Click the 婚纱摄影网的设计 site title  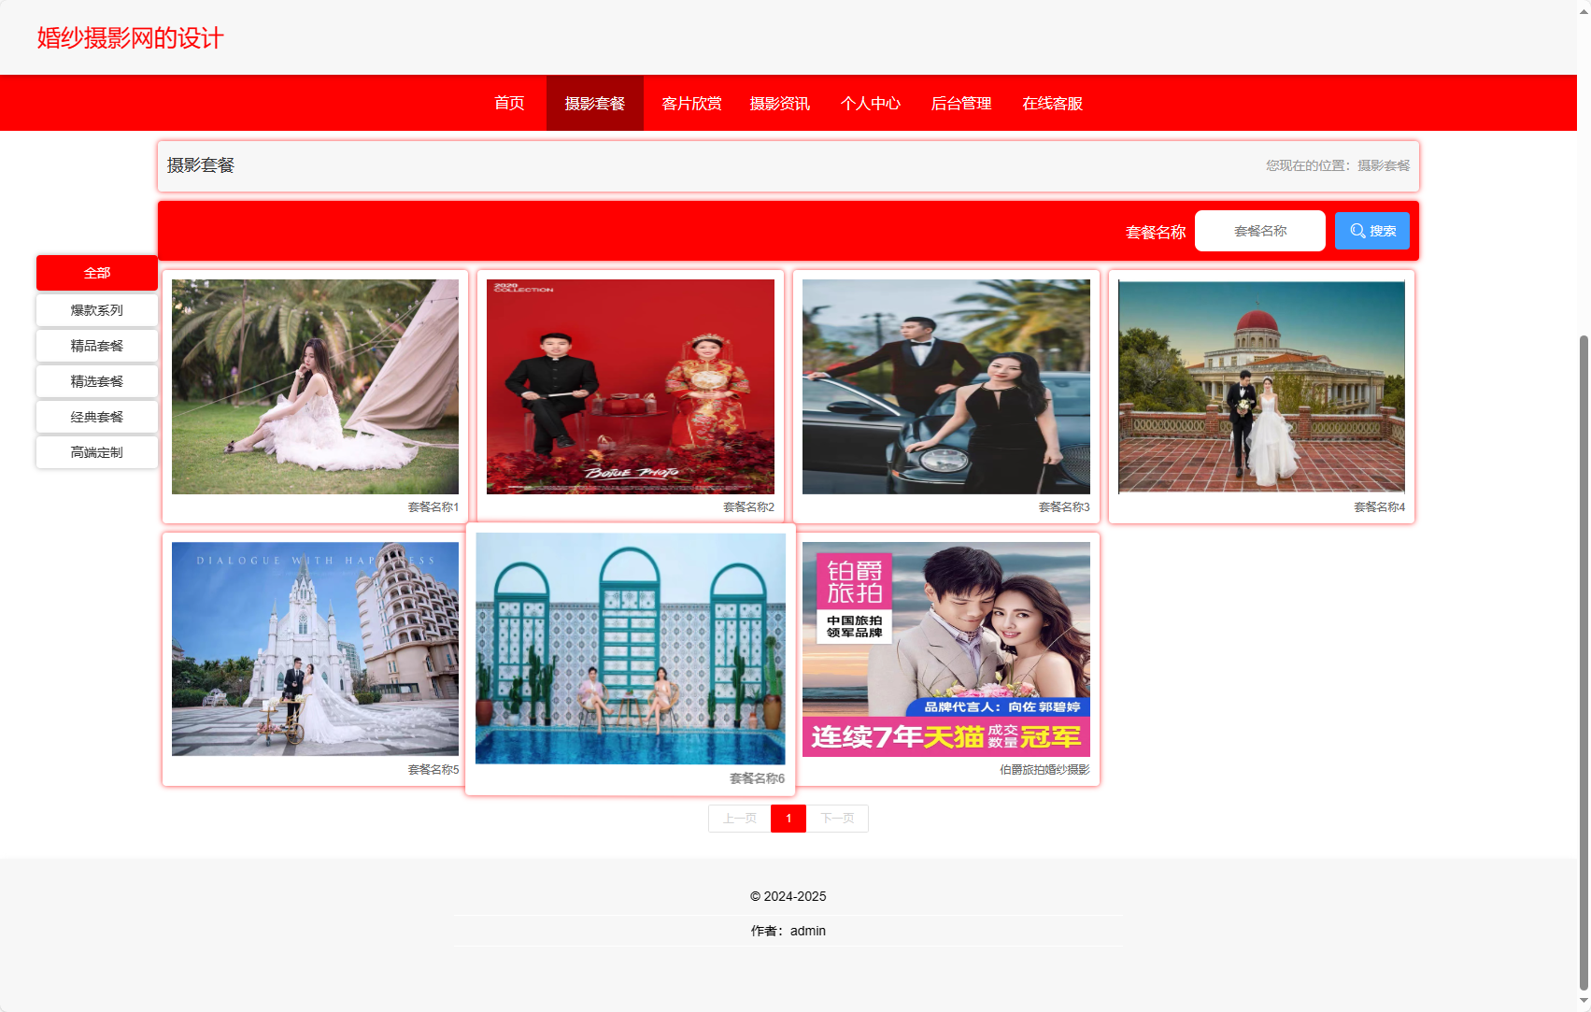[x=131, y=38]
